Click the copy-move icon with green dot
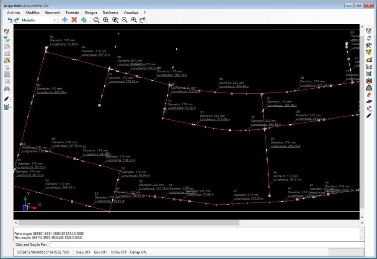Image resolution: width=377 pixels, height=259 pixels. point(84,20)
